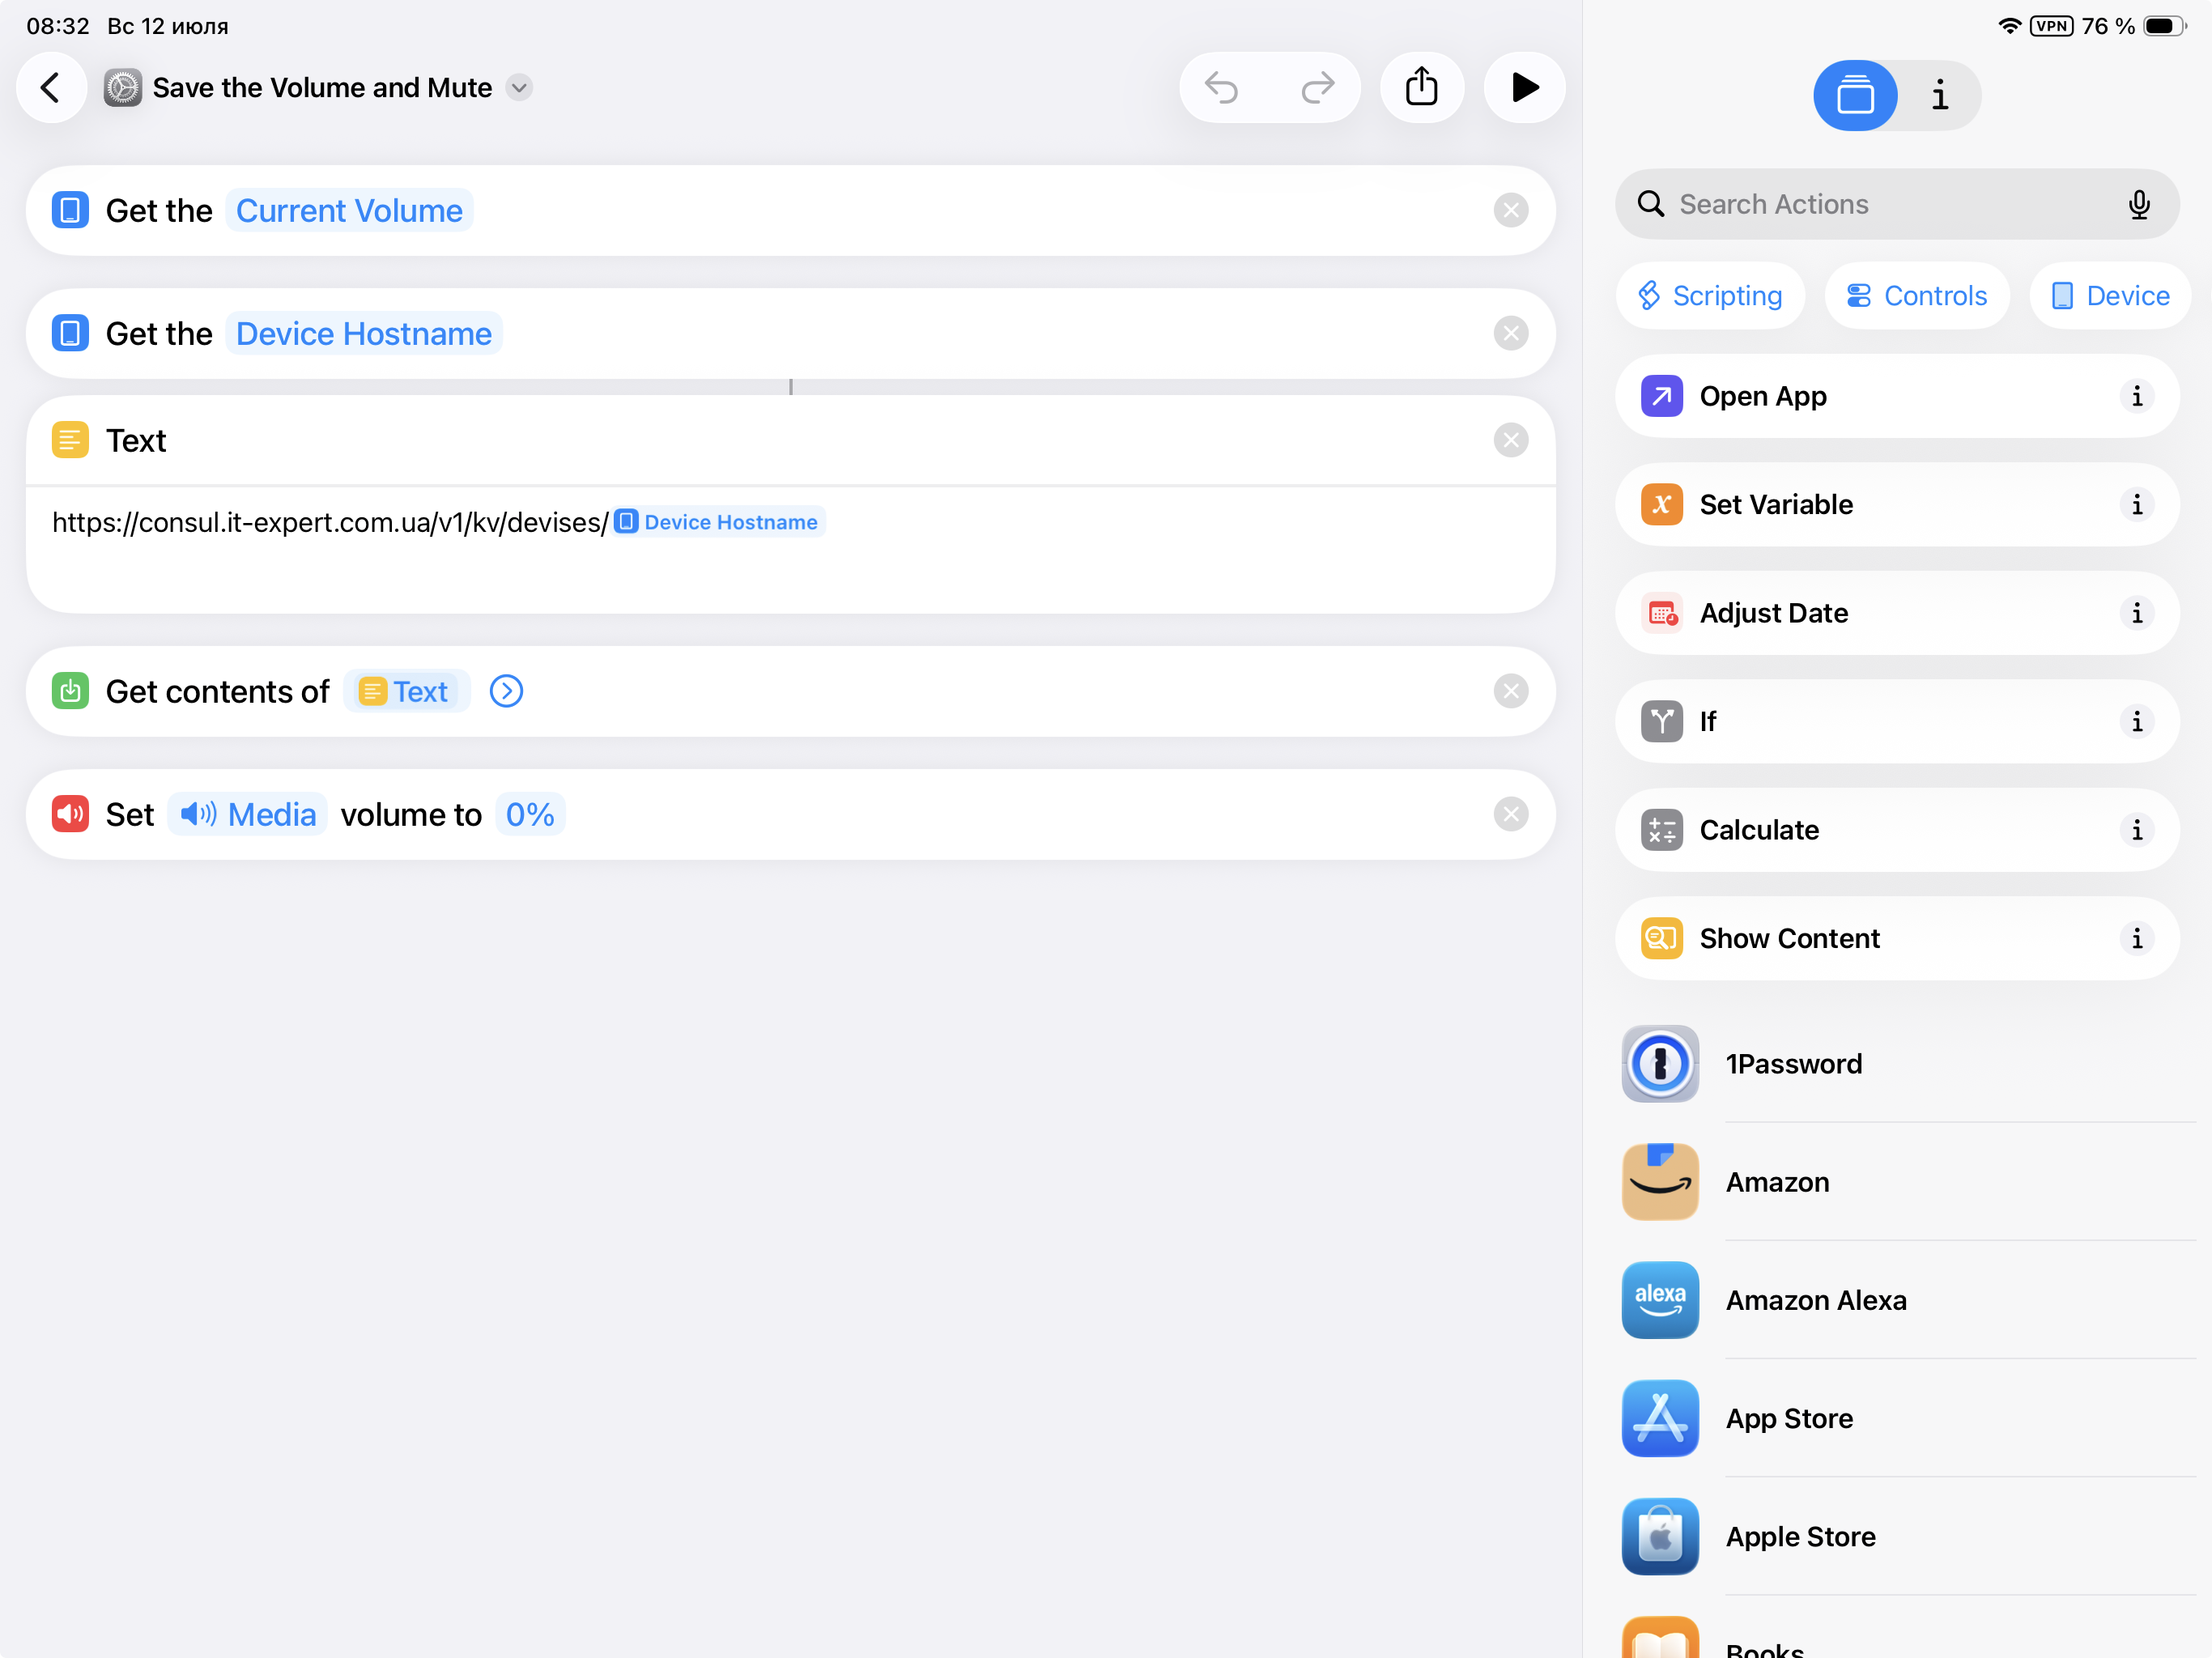Go back with the chevron button
Viewport: 2212px width, 1658px height.
point(51,88)
